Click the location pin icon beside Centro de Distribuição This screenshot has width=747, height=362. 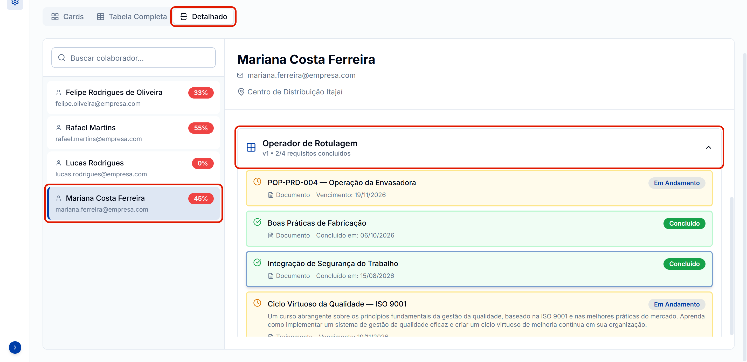click(241, 92)
